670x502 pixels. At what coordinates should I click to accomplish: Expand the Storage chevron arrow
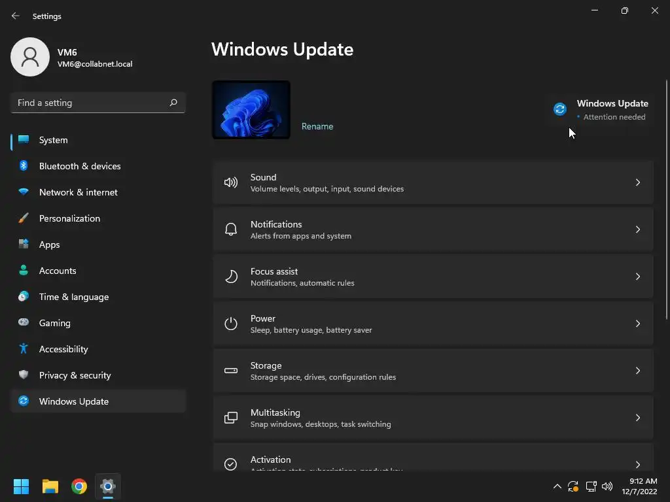[637, 371]
